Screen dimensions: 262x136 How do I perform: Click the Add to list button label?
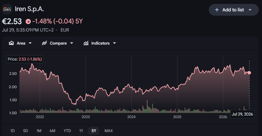click(233, 10)
